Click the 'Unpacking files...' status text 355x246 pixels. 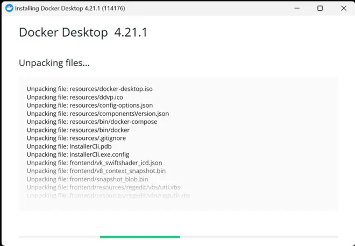pyautogui.click(x=54, y=63)
